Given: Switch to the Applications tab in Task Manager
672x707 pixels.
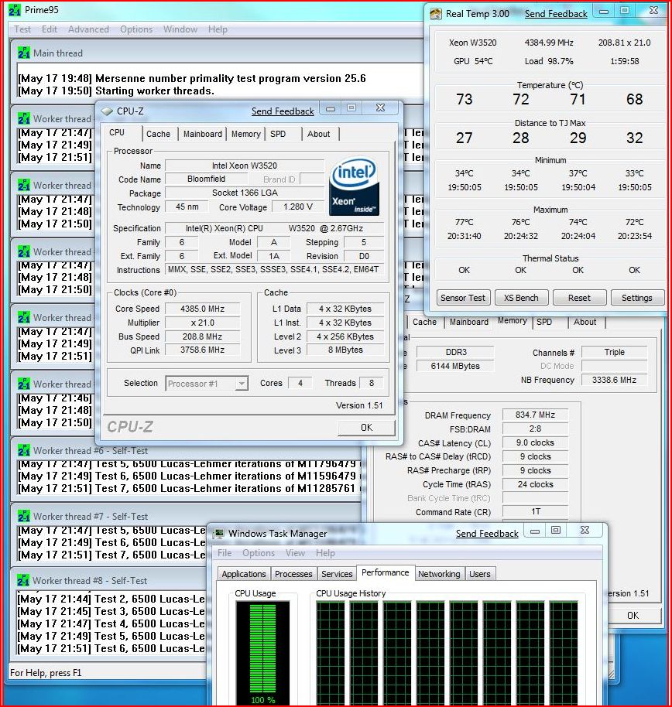Looking at the screenshot, I should (x=244, y=574).
